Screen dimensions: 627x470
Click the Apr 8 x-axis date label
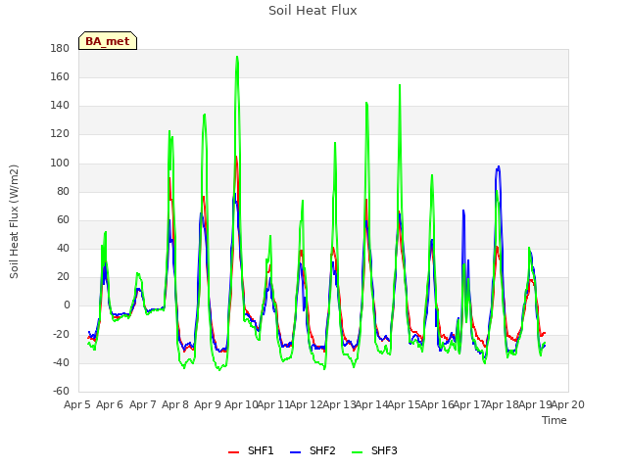175,404
